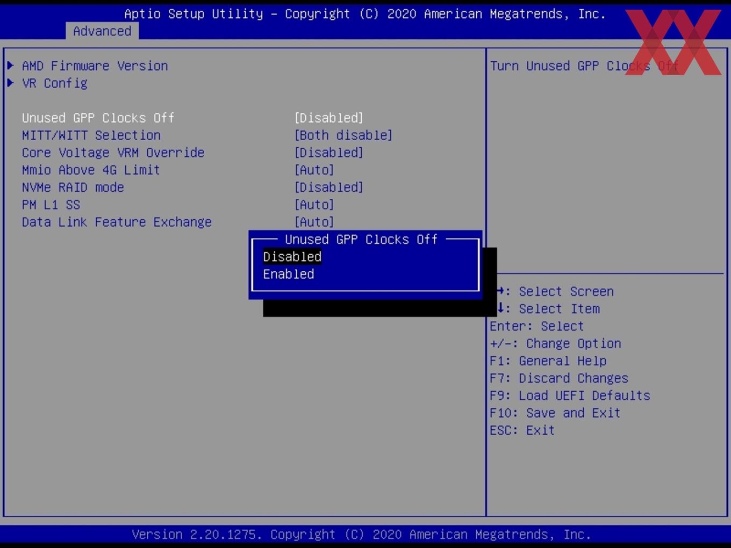Screen dimensions: 731x548
Task: Select Unused GPP Clocks Off setting
Action: tap(98, 118)
